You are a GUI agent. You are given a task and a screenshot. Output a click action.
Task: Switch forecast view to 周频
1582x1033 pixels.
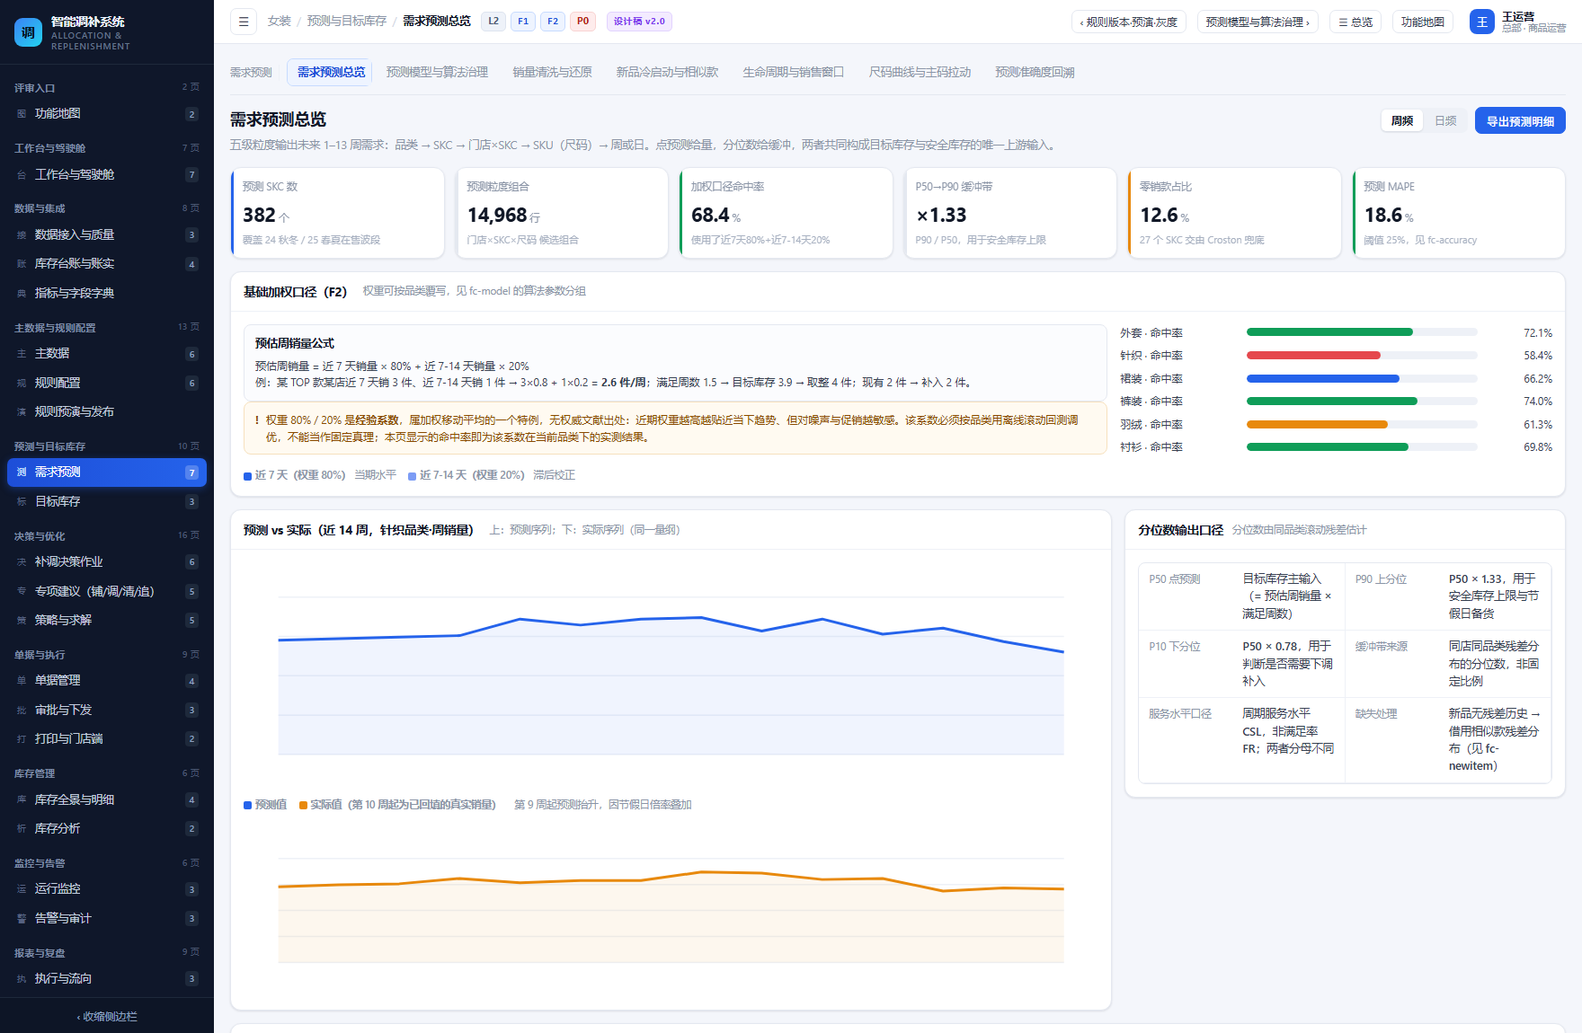[1402, 121]
